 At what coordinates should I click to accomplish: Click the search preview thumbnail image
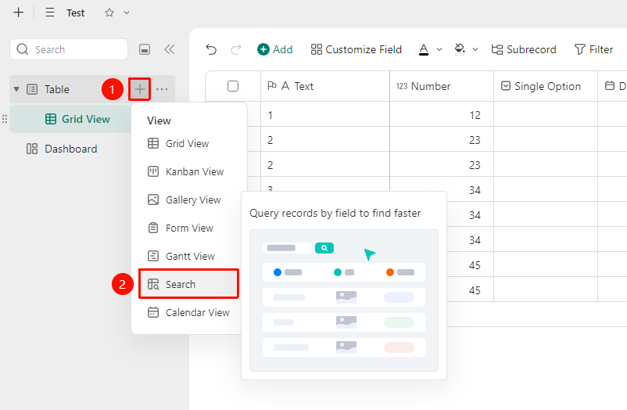tap(344, 300)
